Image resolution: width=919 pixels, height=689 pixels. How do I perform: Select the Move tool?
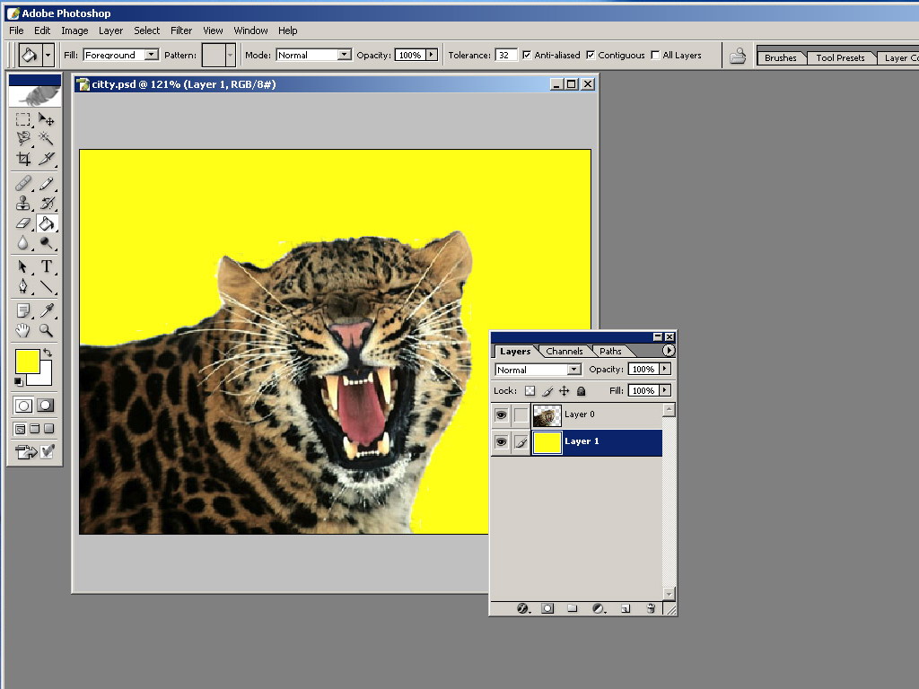coord(46,119)
